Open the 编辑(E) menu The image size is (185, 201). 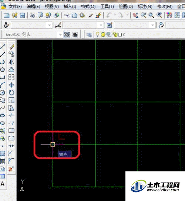(x=33, y=7)
